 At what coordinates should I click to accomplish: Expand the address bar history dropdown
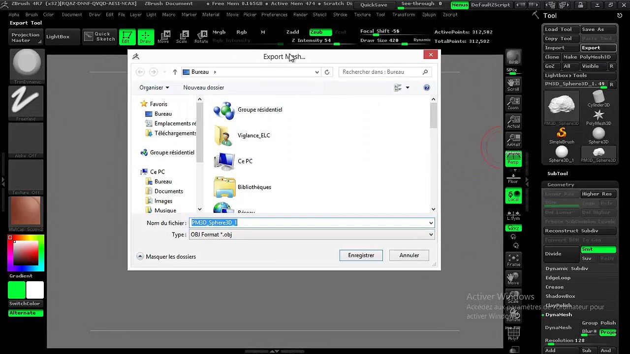[317, 72]
